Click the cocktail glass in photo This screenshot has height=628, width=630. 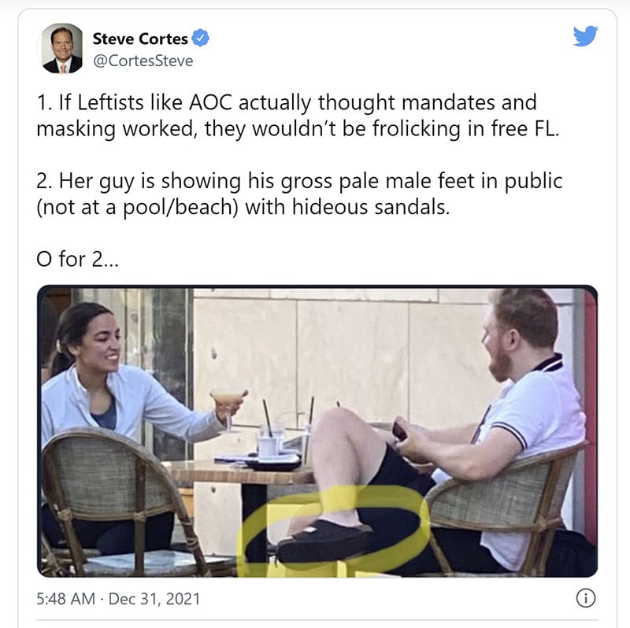228,408
